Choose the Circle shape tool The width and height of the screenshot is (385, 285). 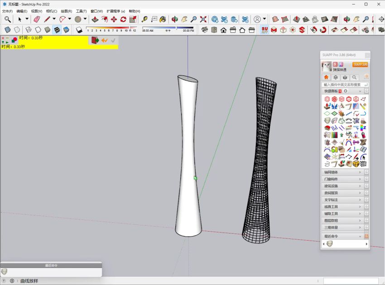point(78,19)
